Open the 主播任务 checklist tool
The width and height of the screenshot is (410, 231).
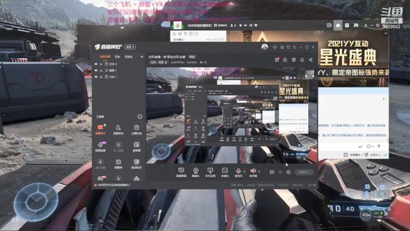point(136,129)
